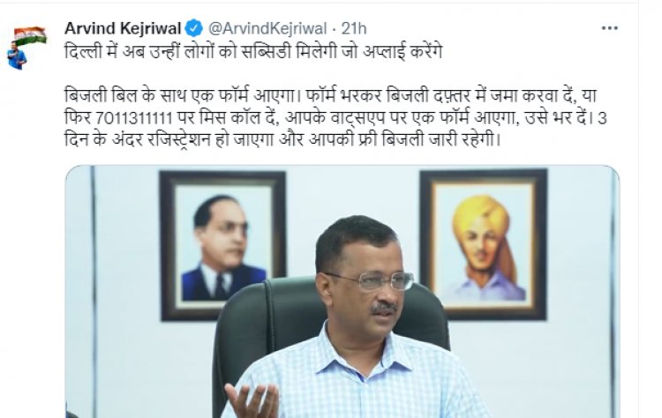Click the dot separator before 21h

click(x=334, y=29)
